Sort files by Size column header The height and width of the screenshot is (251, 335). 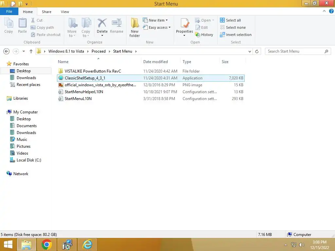point(225,62)
